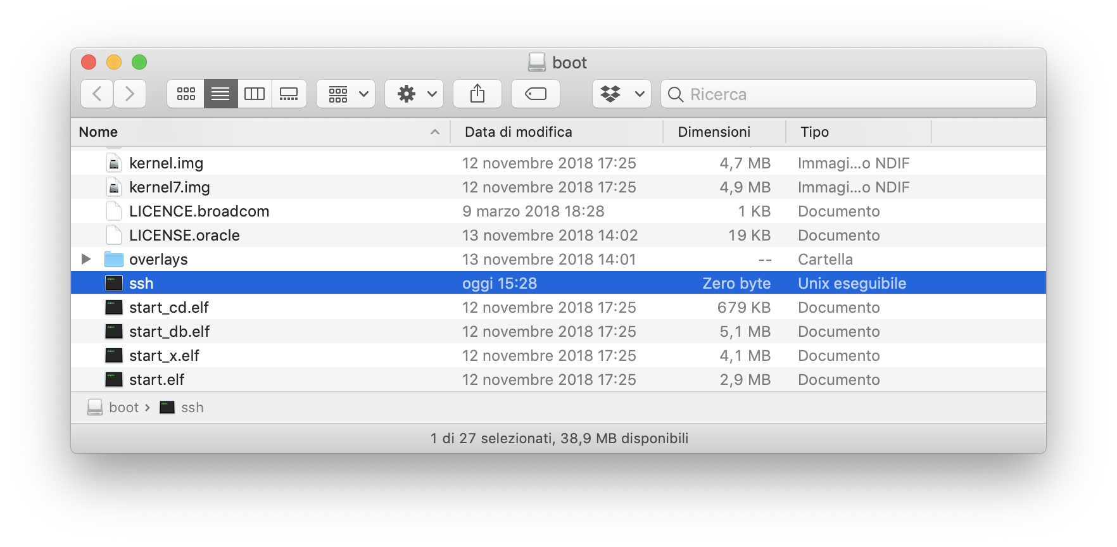Open the gear action menu
Image resolution: width=1117 pixels, height=547 pixels.
tap(414, 94)
